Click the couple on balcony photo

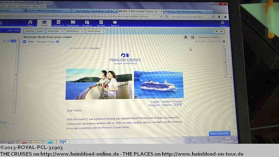pos(99,84)
